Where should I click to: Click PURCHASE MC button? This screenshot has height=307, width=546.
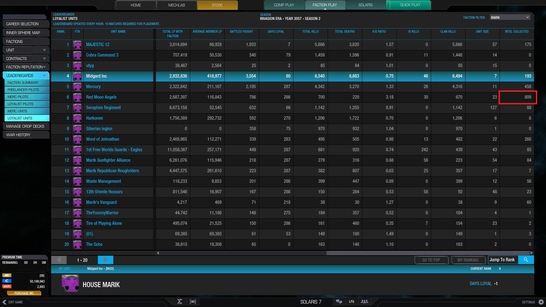[24, 293]
